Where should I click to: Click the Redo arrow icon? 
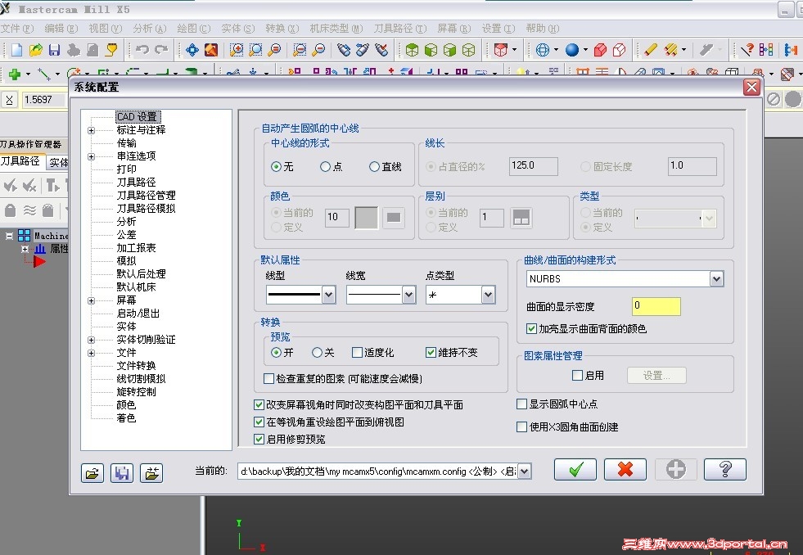click(x=161, y=50)
